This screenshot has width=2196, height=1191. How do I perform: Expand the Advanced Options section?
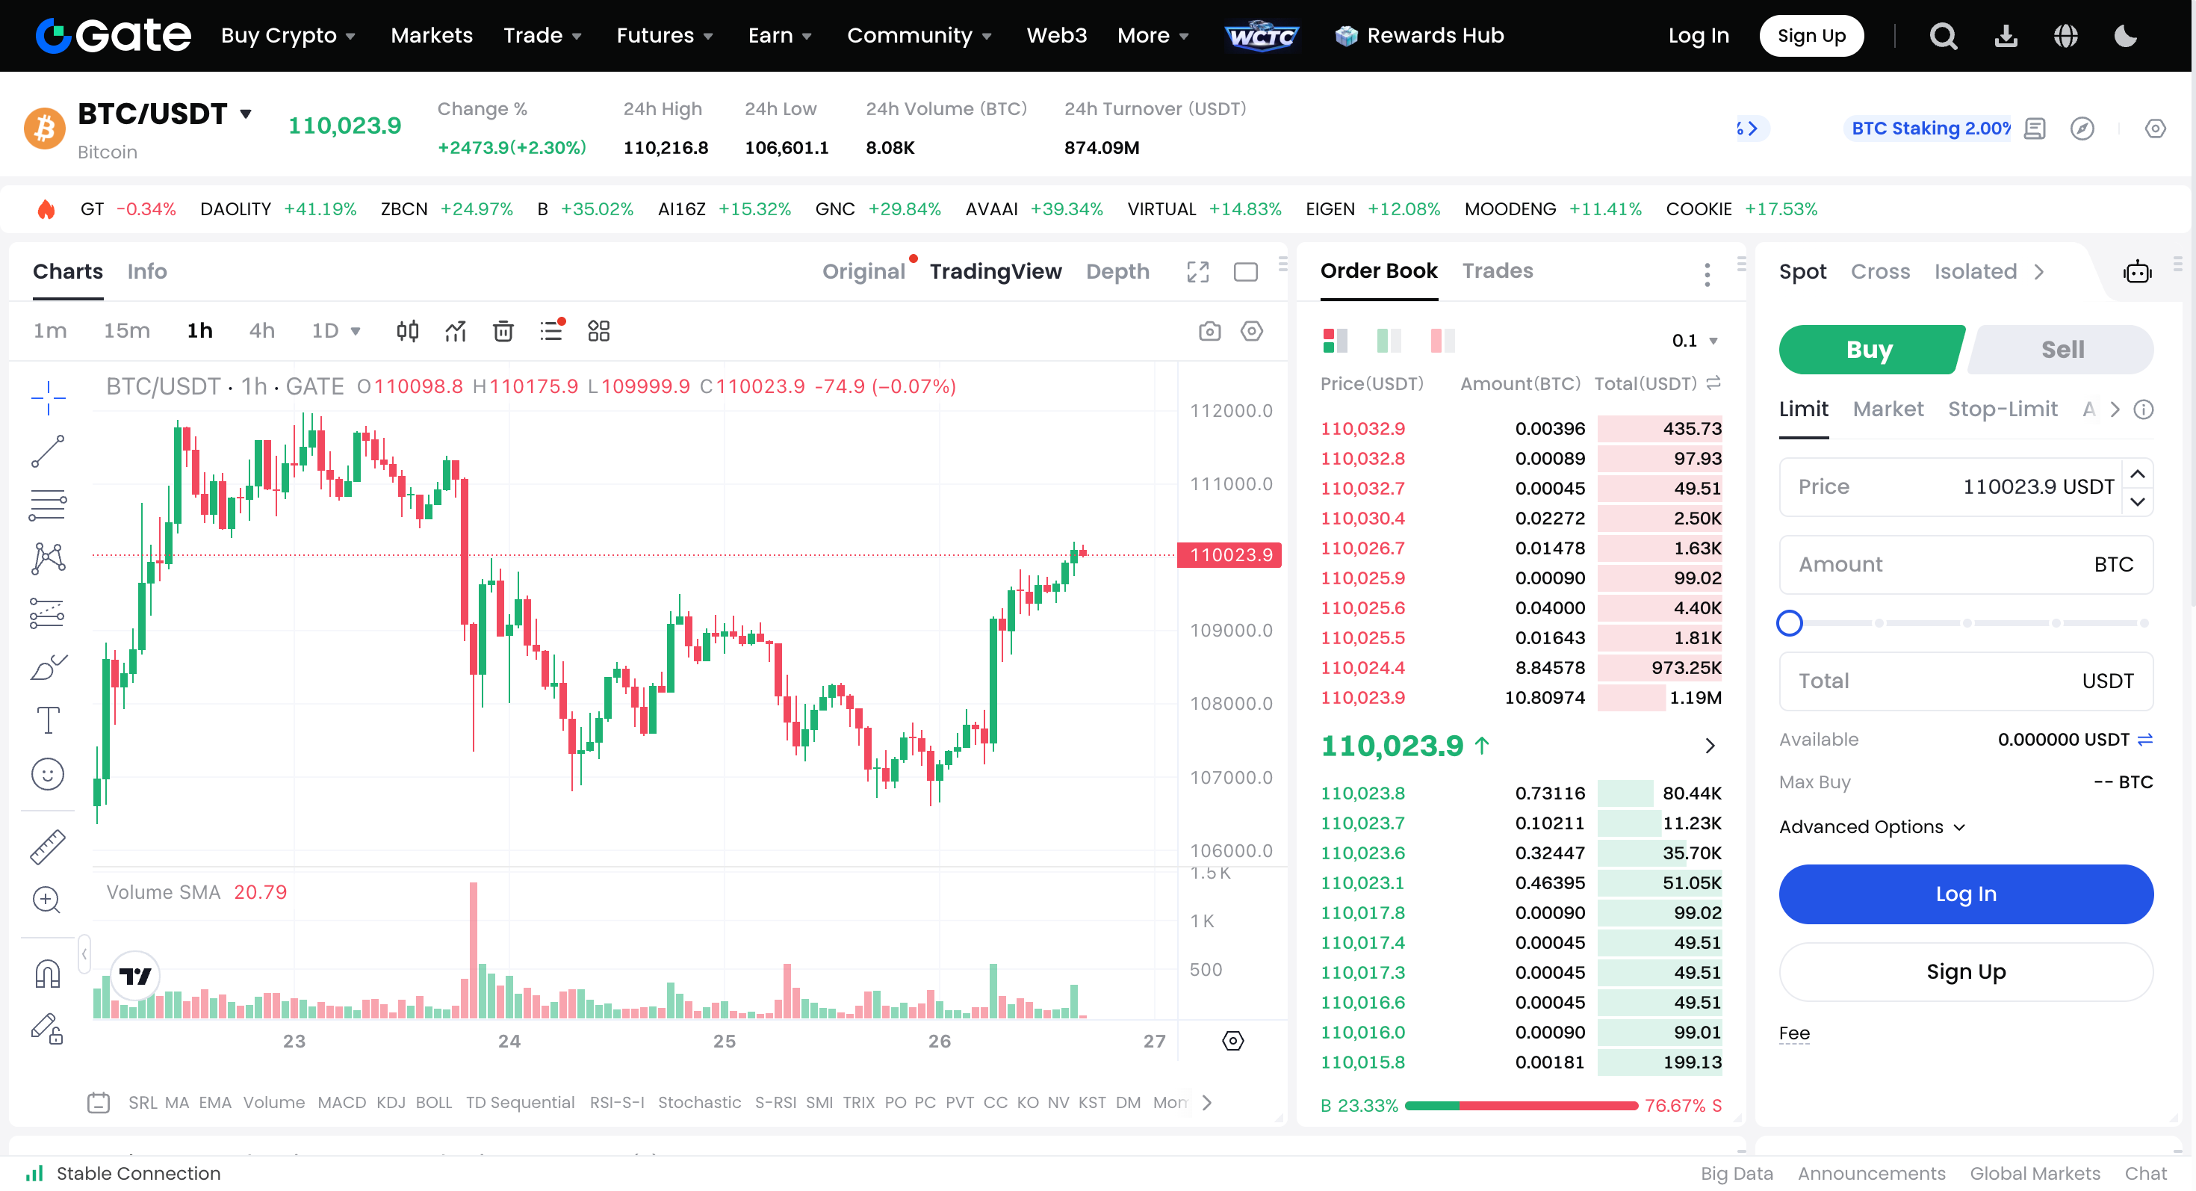pyautogui.click(x=1872, y=826)
